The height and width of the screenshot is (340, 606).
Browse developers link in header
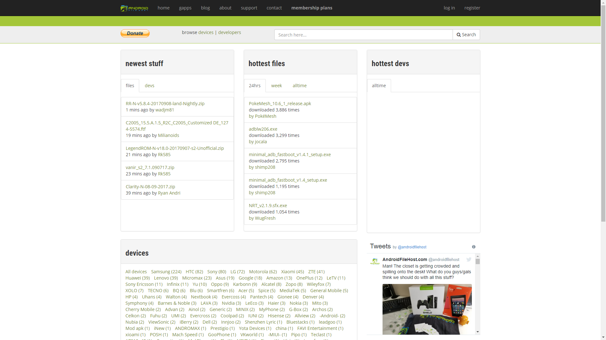(x=229, y=32)
